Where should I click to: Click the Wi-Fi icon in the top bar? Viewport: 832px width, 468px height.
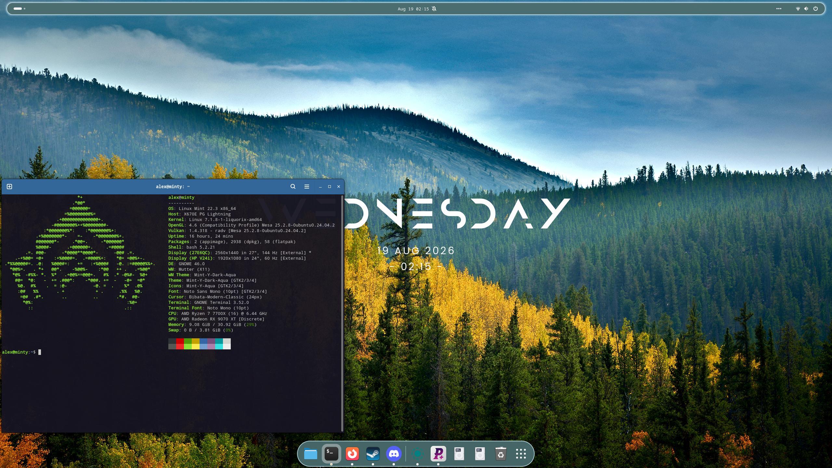pyautogui.click(x=798, y=9)
